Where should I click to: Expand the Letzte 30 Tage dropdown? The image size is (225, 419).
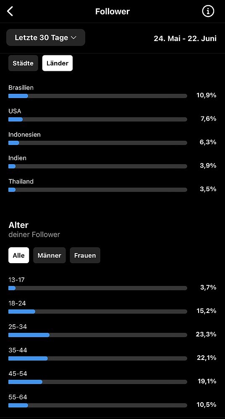click(46, 38)
